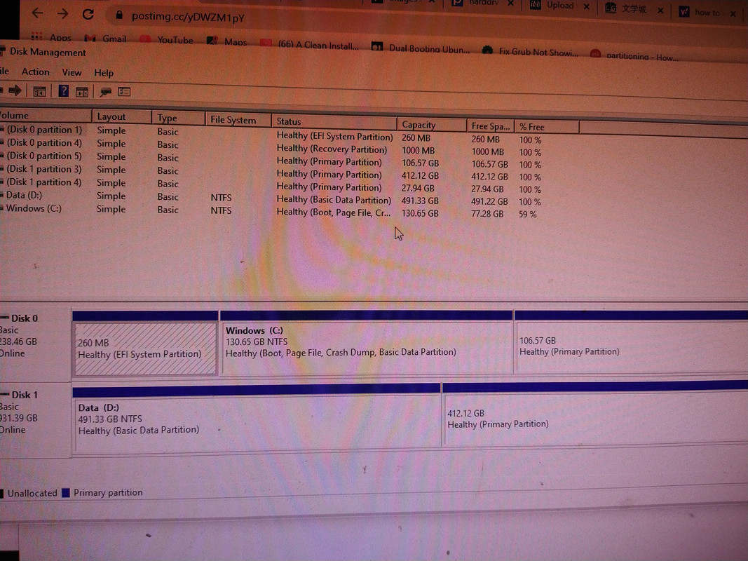
Task: Click the Unallocated black legend swatch
Action: (x=2, y=493)
